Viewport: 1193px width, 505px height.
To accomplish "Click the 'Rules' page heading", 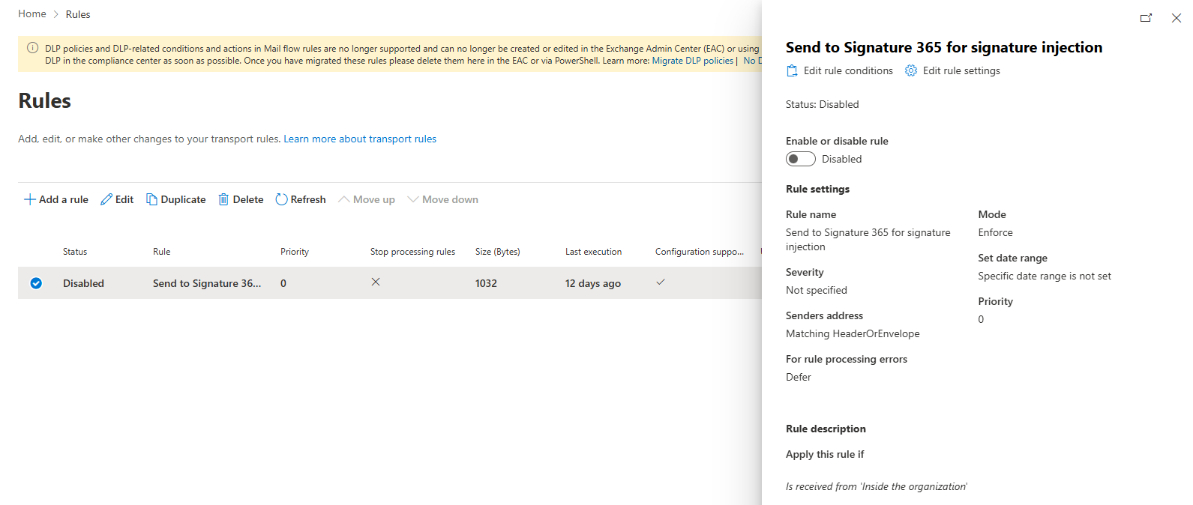I will (x=44, y=100).
